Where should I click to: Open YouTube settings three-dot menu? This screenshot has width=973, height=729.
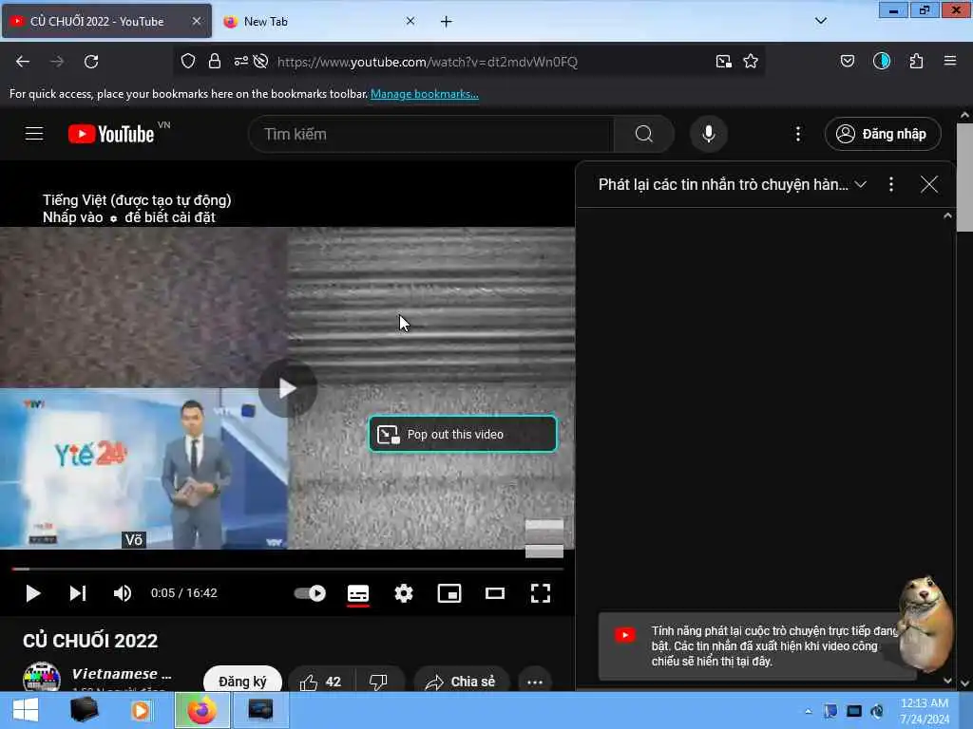click(798, 134)
